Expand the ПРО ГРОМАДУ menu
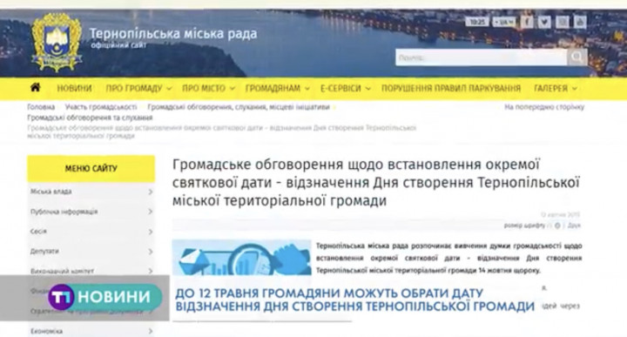Screen dimensions: 627x337 click(x=138, y=88)
